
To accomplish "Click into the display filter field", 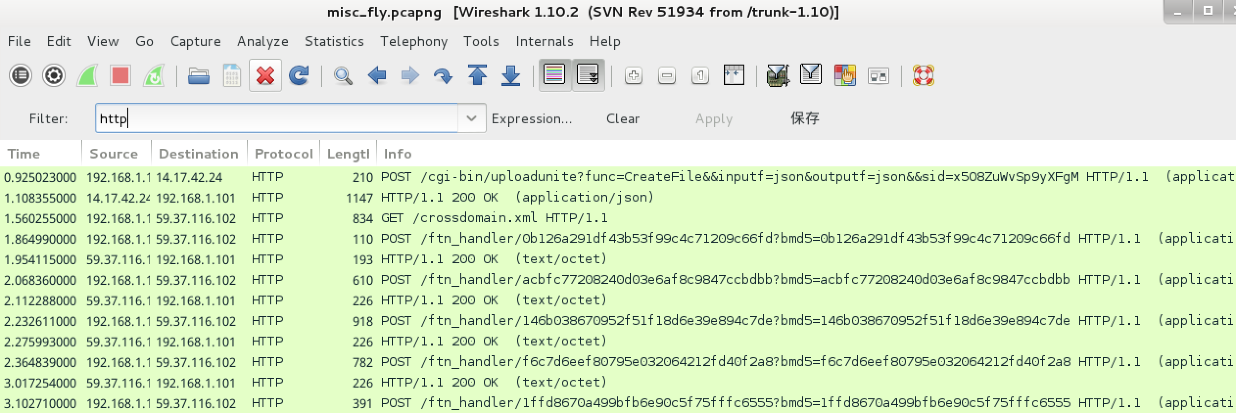I will 276,118.
